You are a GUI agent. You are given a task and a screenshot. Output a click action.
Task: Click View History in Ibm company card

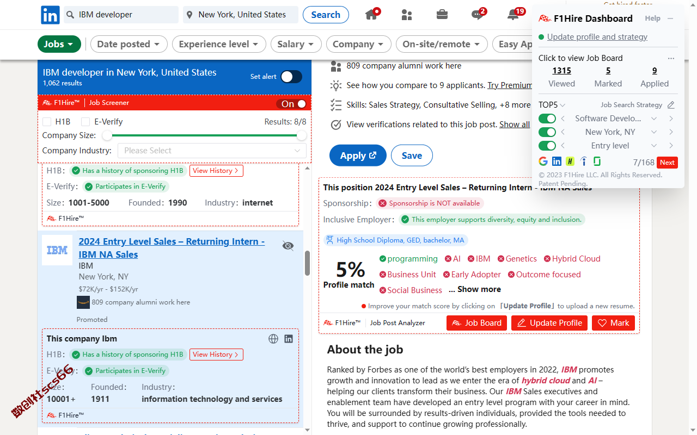[216, 355]
